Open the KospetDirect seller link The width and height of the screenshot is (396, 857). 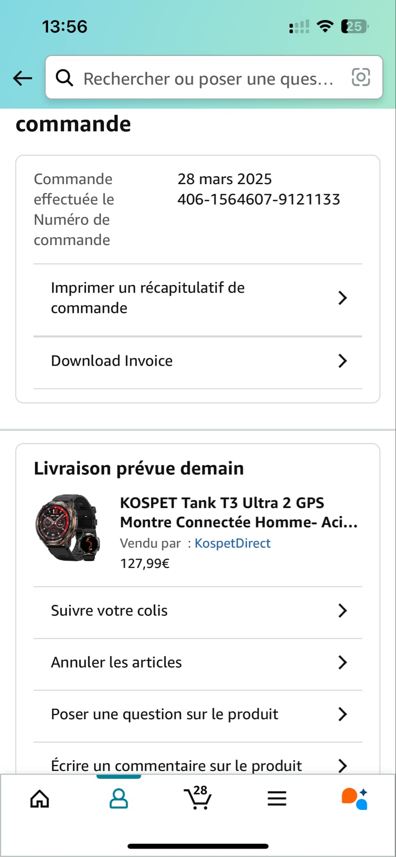coord(232,543)
